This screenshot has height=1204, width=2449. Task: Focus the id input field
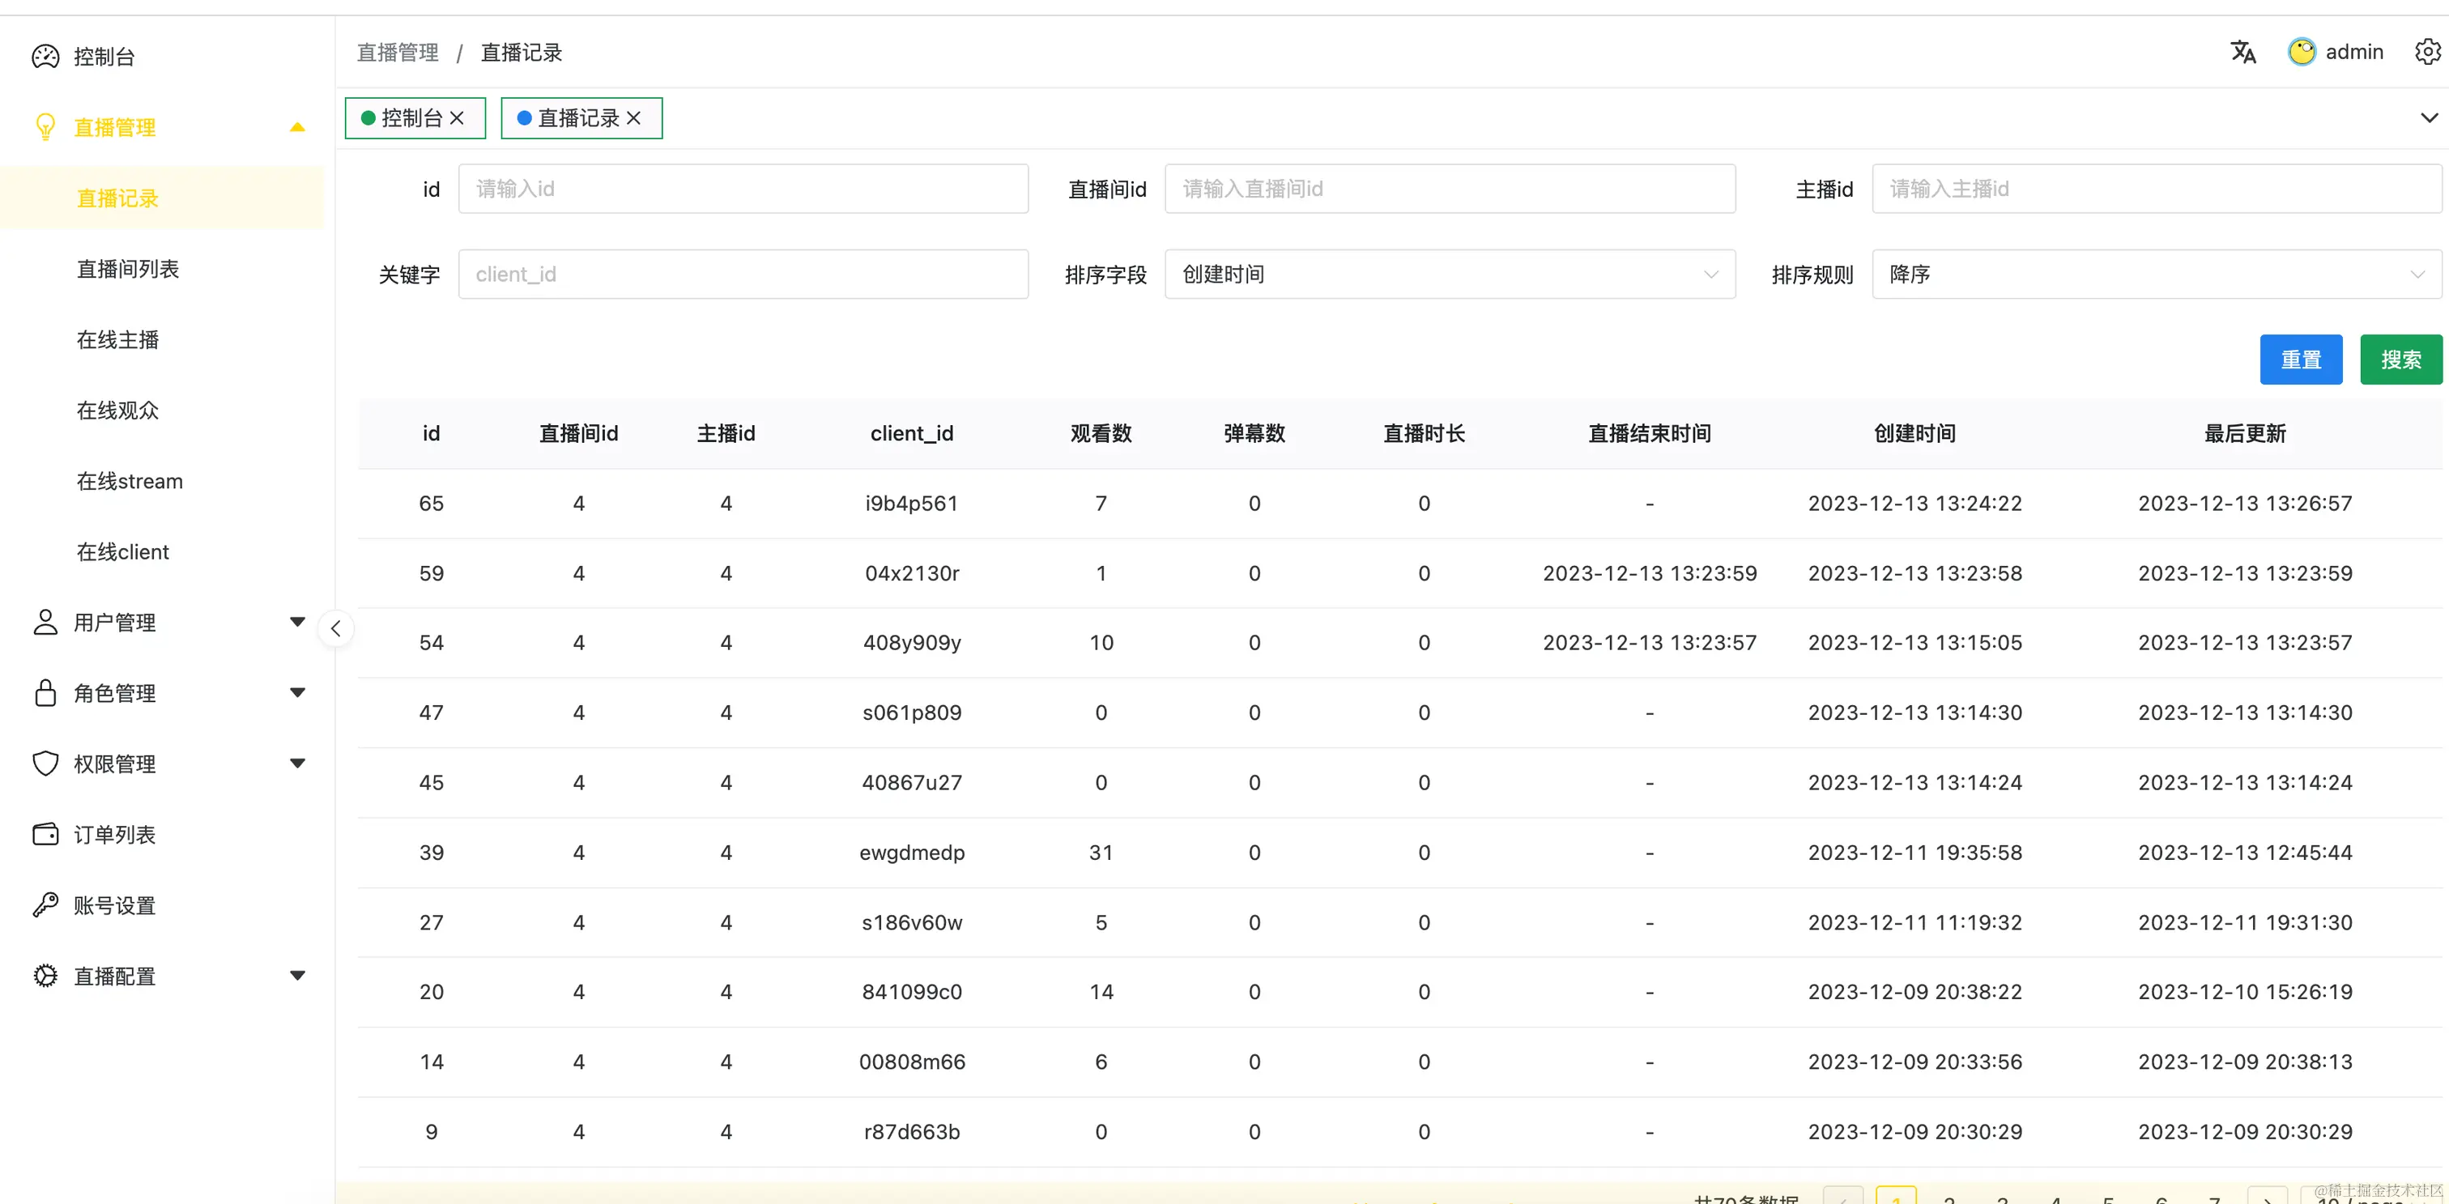click(743, 189)
